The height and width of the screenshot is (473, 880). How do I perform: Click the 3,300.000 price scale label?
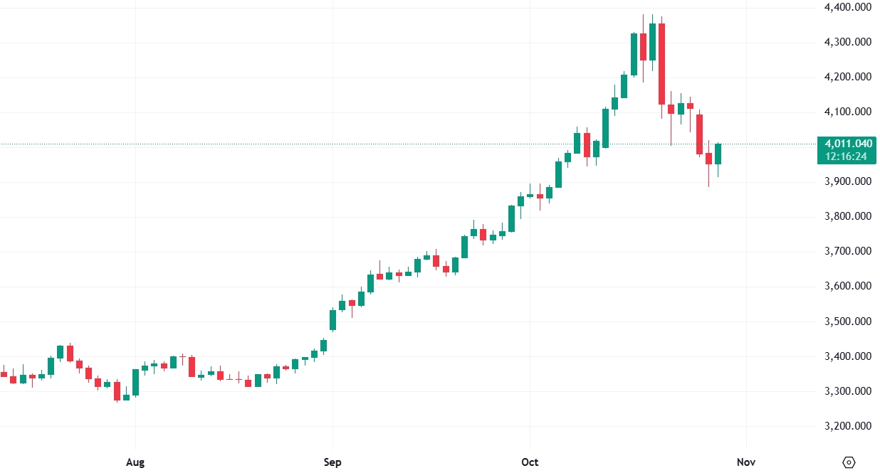(848, 391)
